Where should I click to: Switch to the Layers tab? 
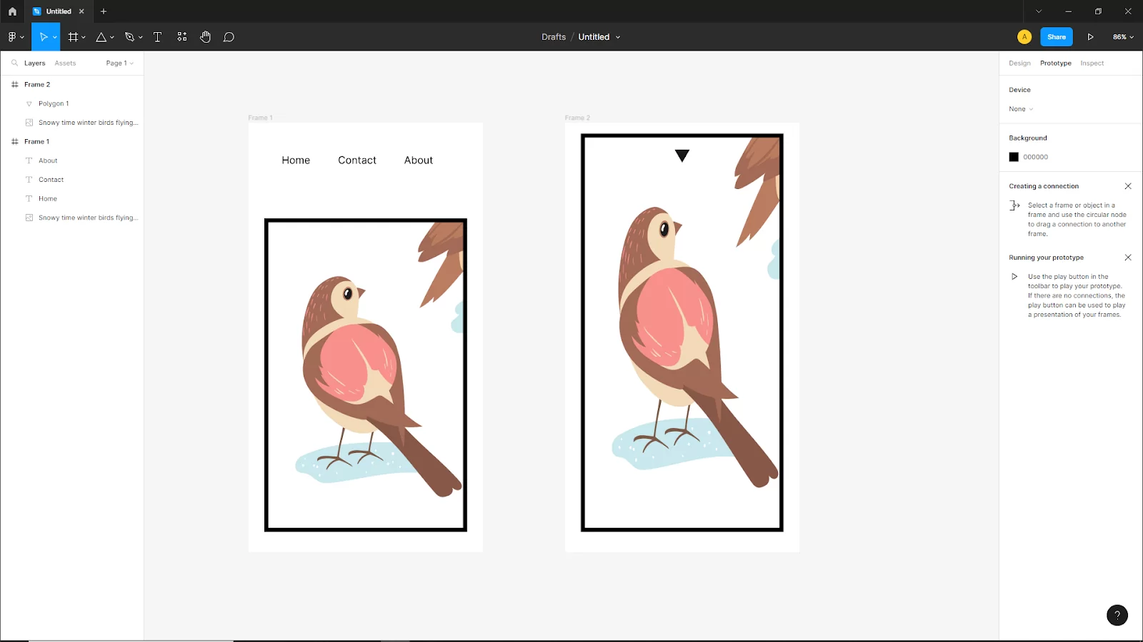(x=34, y=63)
